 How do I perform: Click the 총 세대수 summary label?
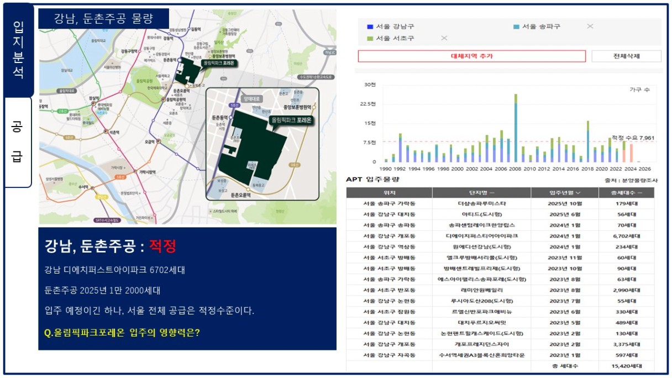pos(564,366)
